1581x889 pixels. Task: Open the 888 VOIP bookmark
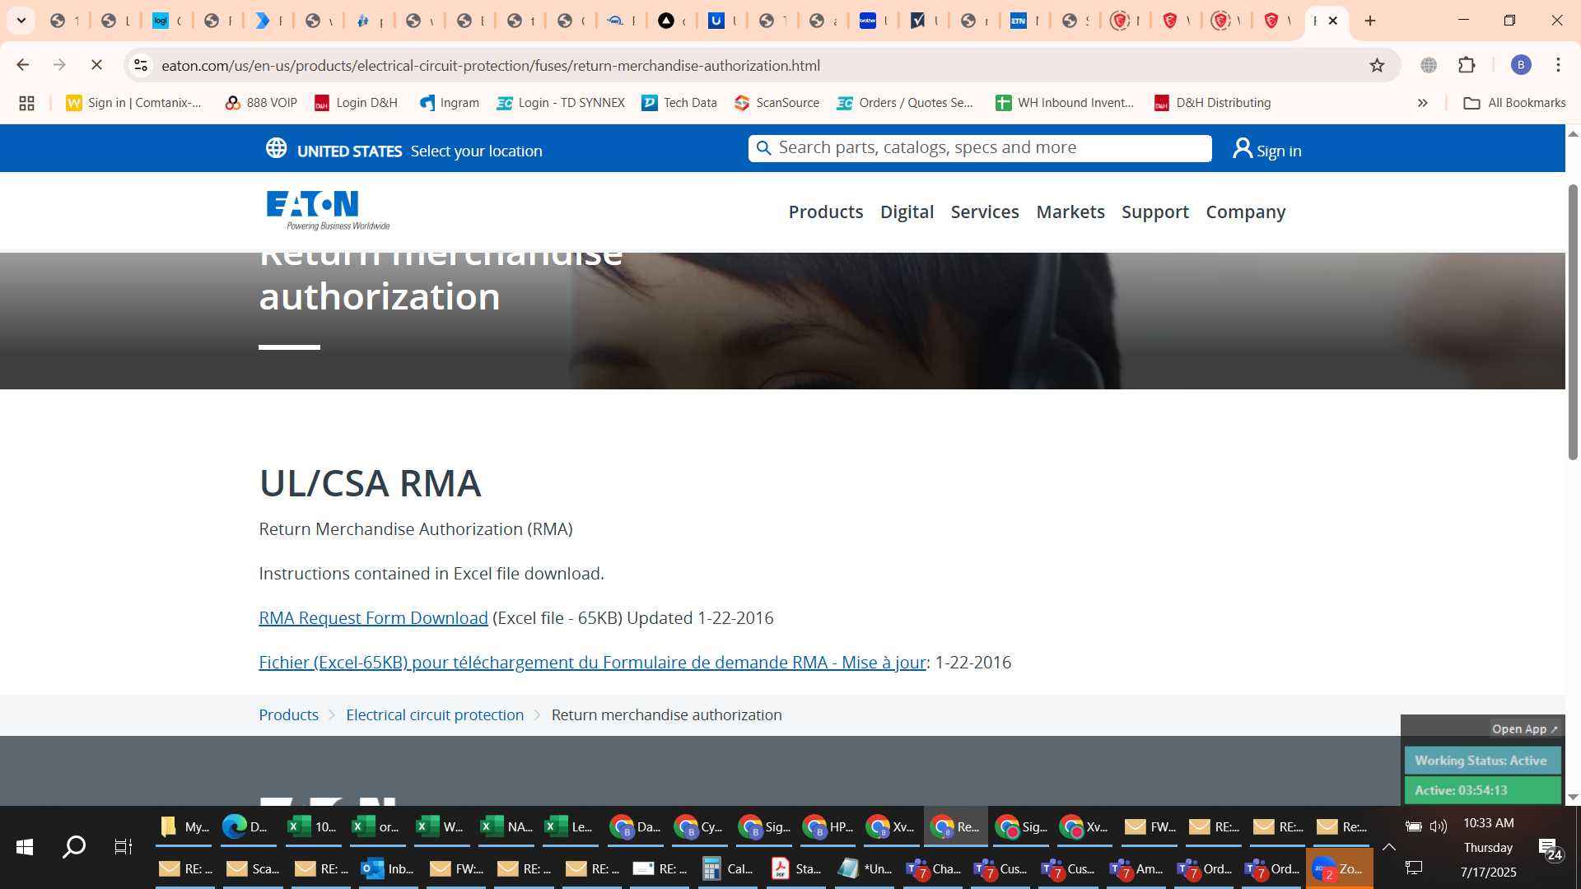pyautogui.click(x=261, y=103)
